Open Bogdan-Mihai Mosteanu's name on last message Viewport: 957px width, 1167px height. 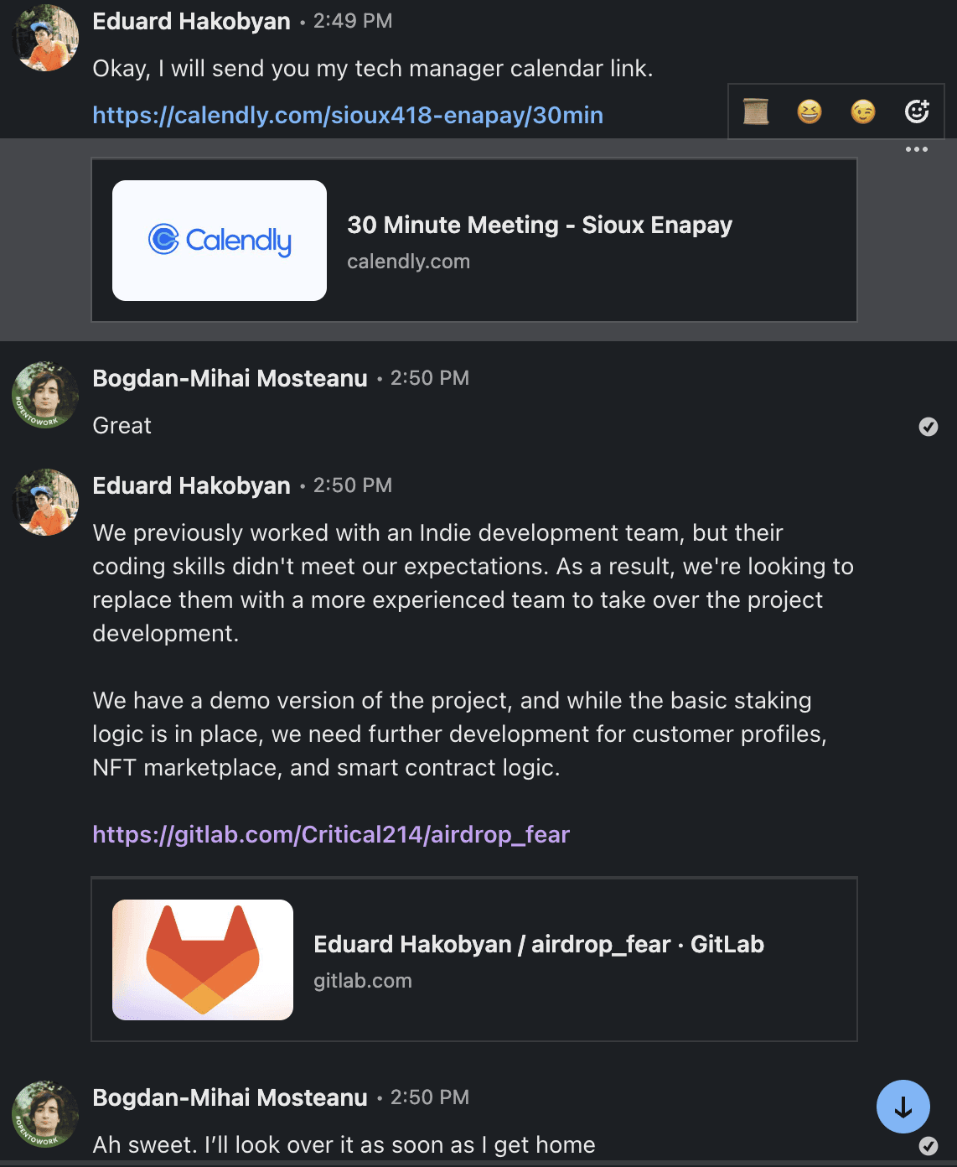click(230, 1097)
